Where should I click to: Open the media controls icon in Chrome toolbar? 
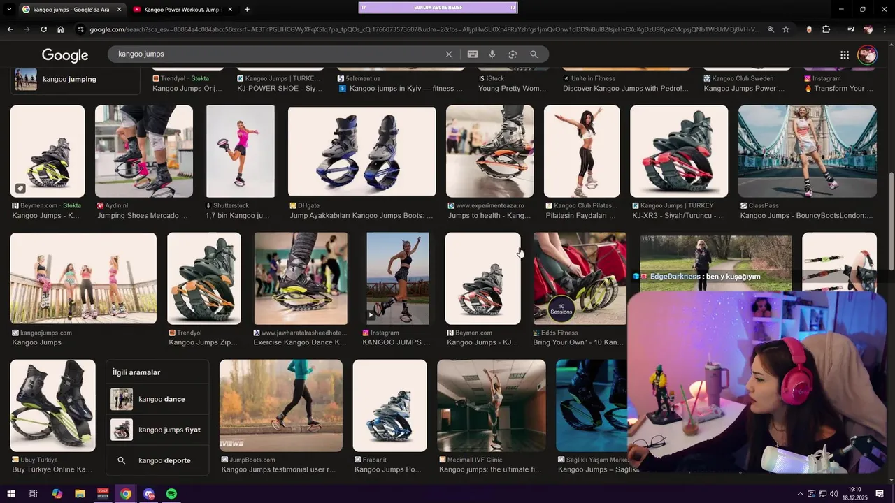[851, 29]
